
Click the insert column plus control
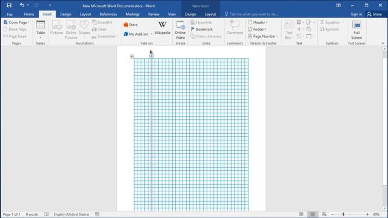coord(152,56)
